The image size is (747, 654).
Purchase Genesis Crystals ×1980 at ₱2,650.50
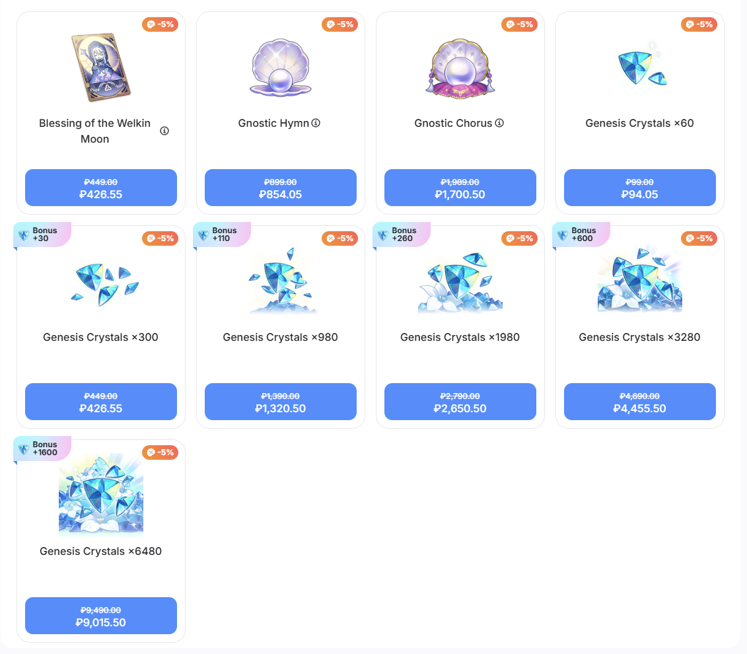pyautogui.click(x=460, y=402)
